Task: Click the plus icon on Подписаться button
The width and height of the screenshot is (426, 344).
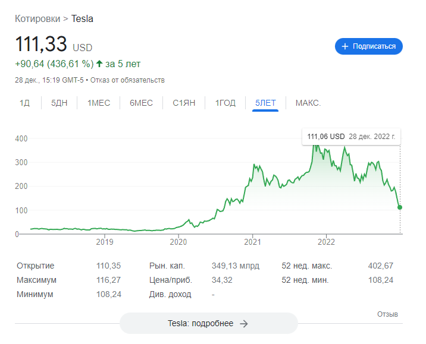Action: (x=345, y=46)
